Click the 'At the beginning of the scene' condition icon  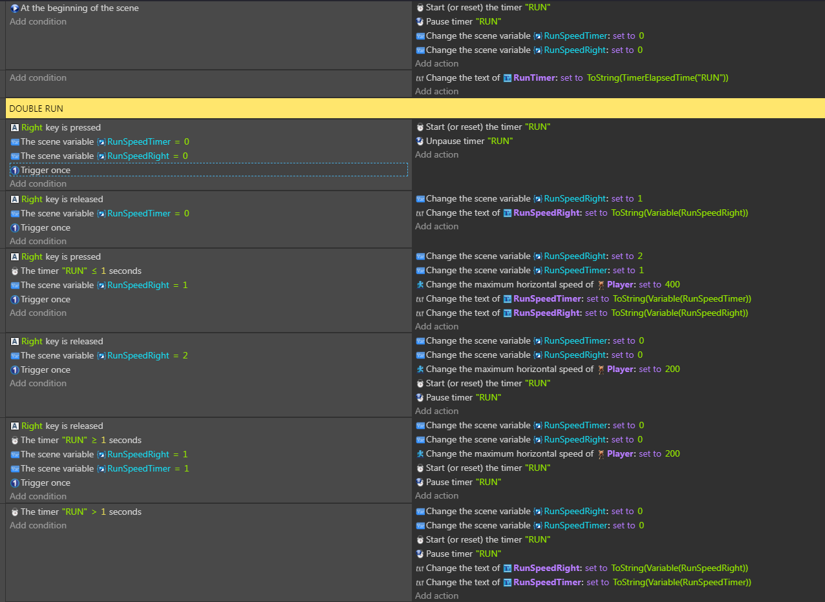tap(14, 8)
